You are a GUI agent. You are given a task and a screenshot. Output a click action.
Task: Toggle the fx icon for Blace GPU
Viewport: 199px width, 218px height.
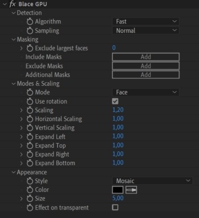click(x=12, y=4)
